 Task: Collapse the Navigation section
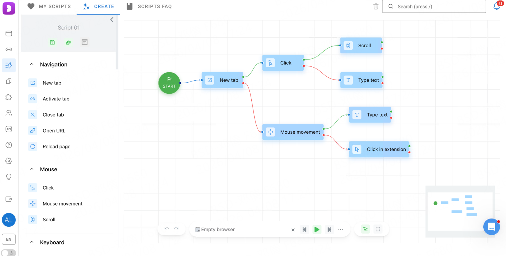[x=32, y=64]
